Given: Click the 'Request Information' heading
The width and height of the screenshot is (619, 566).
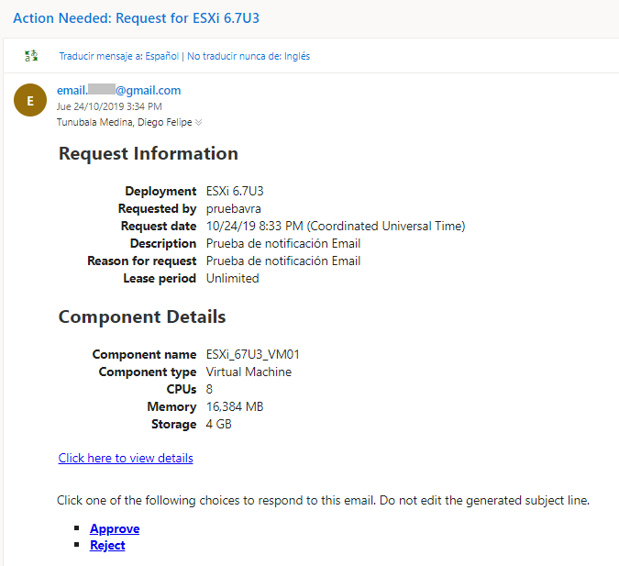Looking at the screenshot, I should coord(148,153).
